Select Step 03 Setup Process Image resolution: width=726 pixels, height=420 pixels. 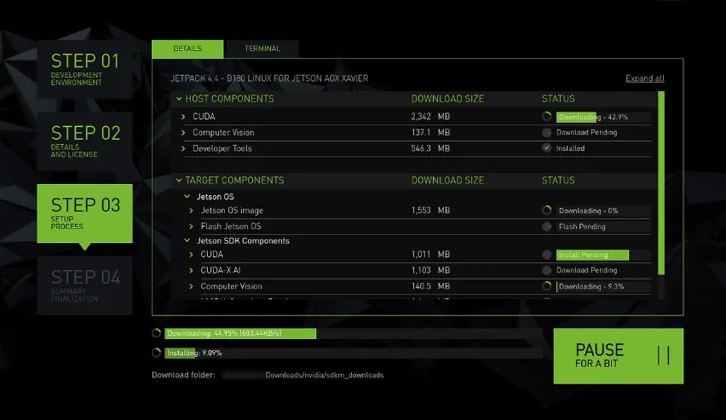tap(84, 214)
